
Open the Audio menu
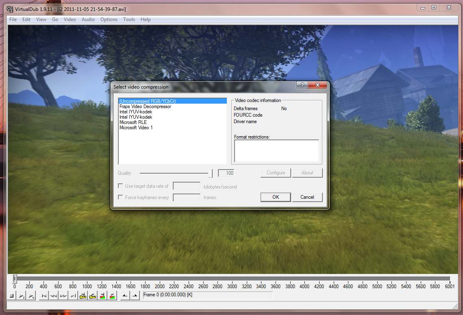pos(88,20)
